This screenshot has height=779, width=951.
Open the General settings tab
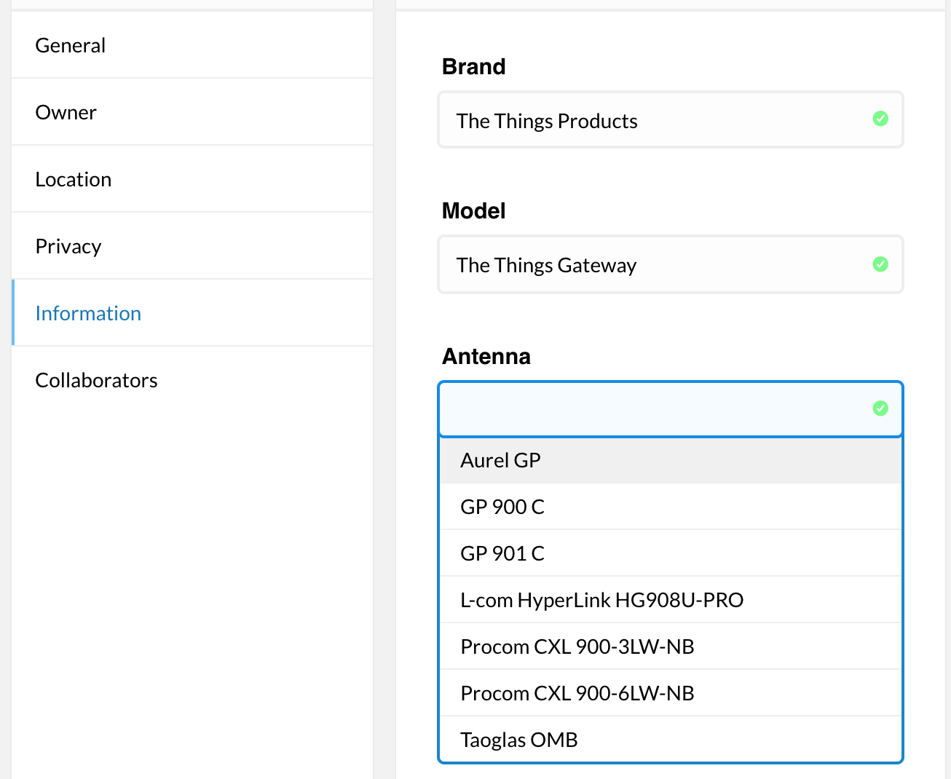(192, 45)
